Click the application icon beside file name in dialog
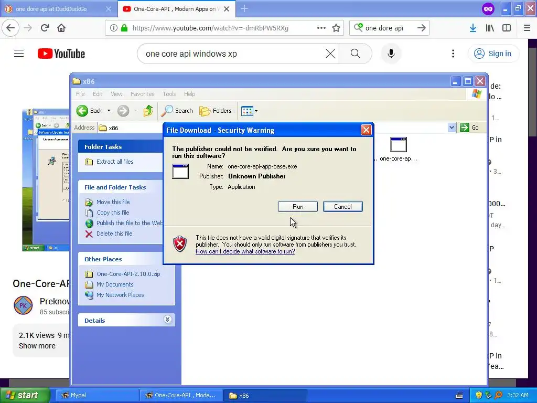 (x=180, y=172)
